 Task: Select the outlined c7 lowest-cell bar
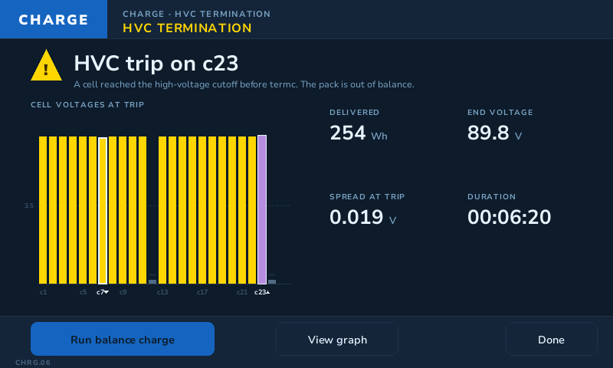103,211
